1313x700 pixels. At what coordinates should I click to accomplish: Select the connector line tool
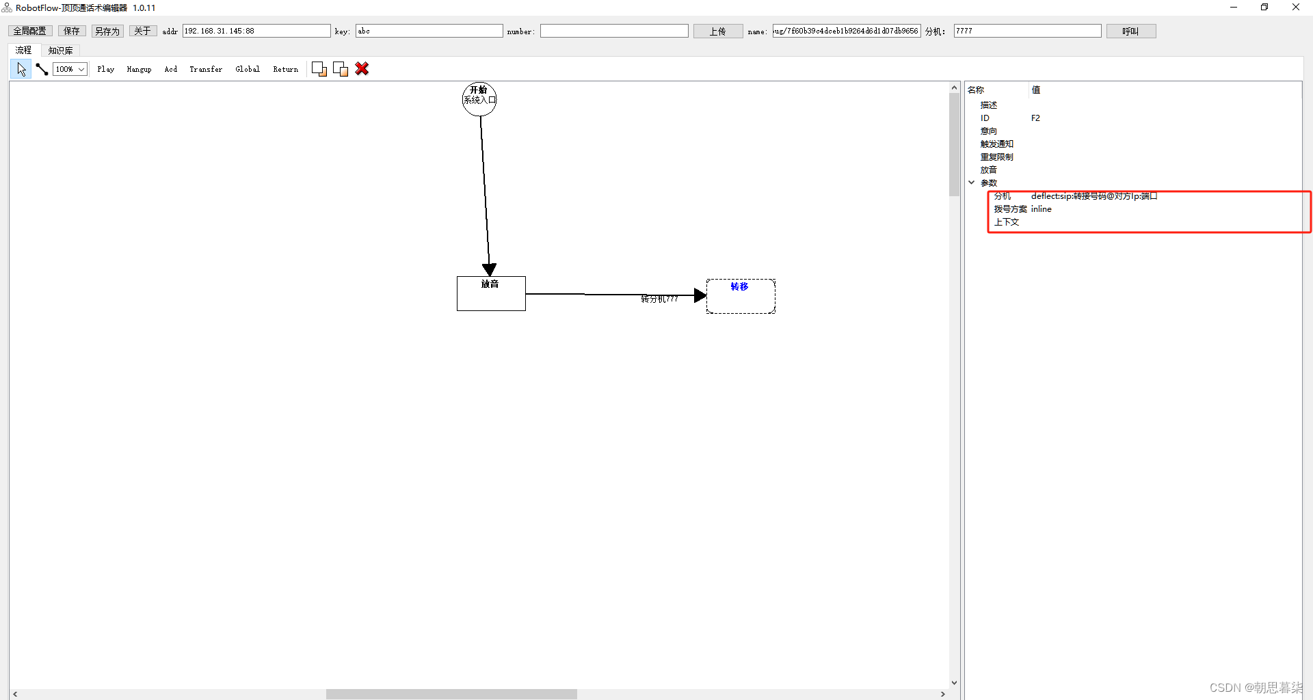42,69
